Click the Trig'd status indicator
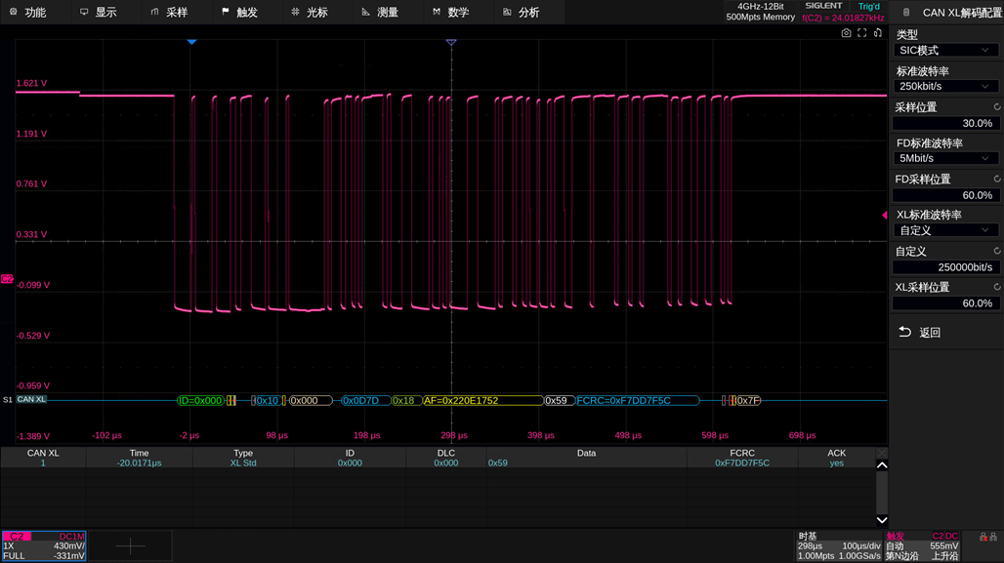The image size is (1004, 563). click(869, 7)
